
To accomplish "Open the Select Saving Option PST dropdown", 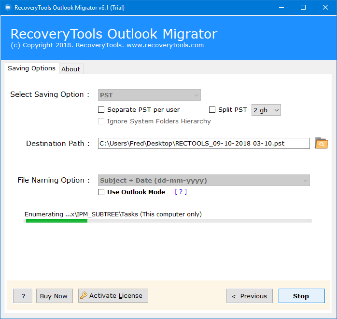I will click(x=149, y=95).
